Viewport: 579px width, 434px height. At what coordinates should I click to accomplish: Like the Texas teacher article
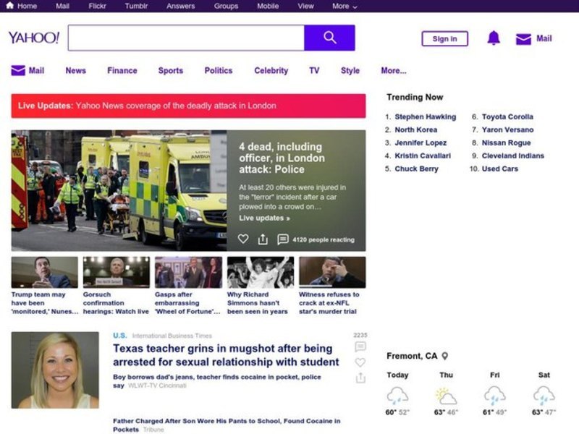tap(360, 362)
